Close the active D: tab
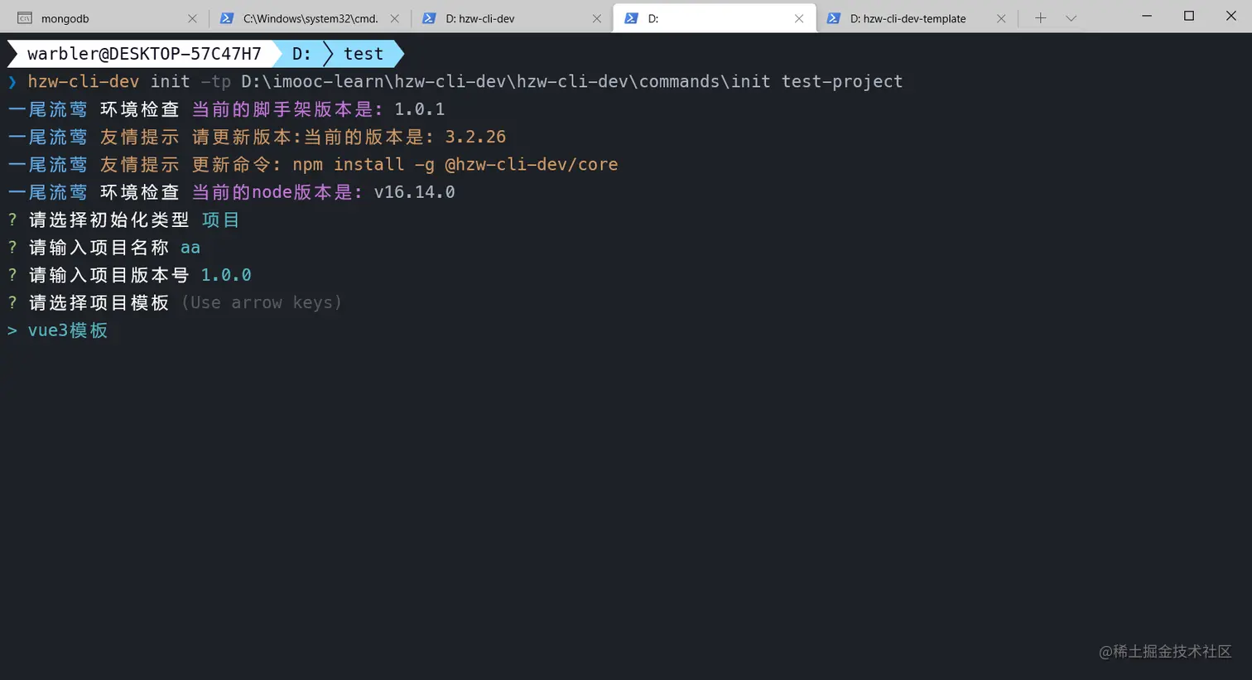The image size is (1252, 680). [798, 18]
